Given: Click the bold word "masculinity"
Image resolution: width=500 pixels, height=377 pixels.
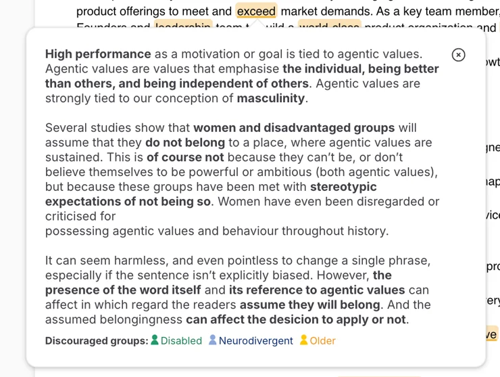Looking at the screenshot, I should 270,98.
